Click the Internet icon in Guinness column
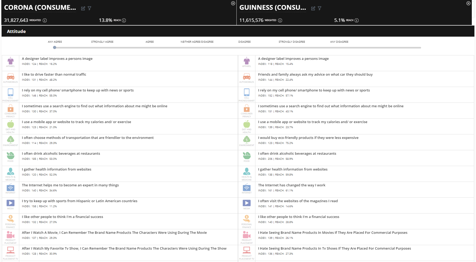The width and height of the screenshot is (476, 262). 247,187
